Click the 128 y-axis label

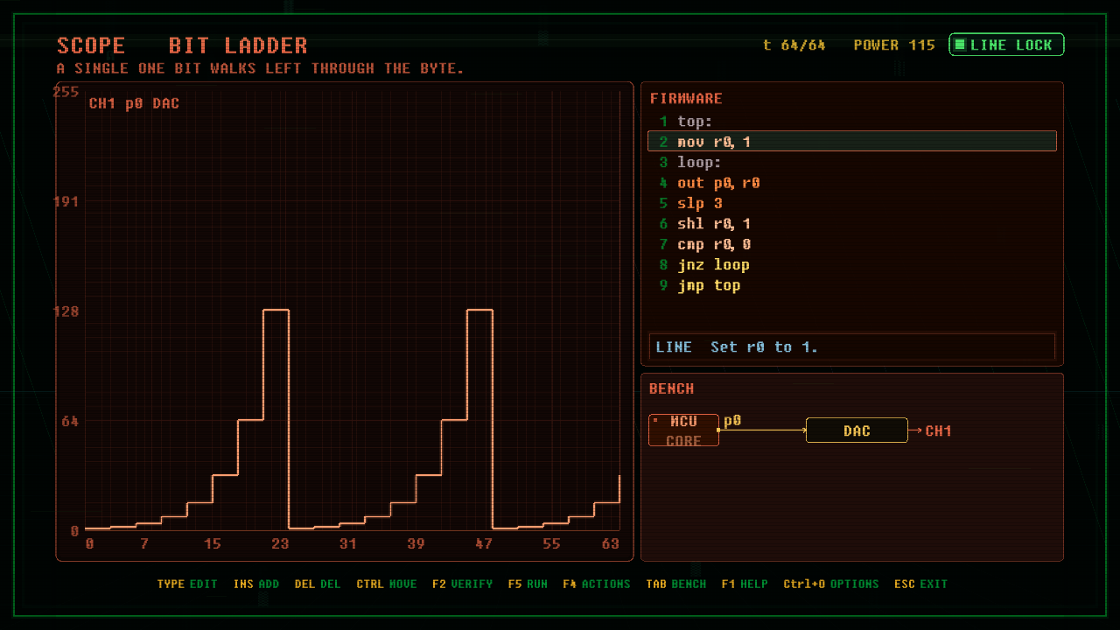(x=66, y=311)
